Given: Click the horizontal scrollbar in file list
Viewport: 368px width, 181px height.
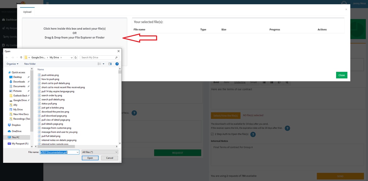Looking at the screenshot, I should click(x=56, y=146).
